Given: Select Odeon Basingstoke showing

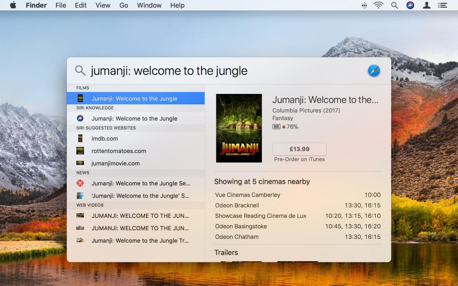Looking at the screenshot, I should click(298, 226).
